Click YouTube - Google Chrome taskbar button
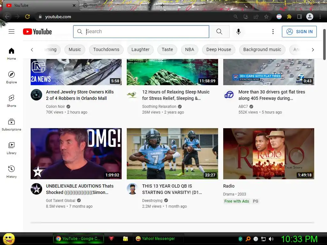This screenshot has height=245, width=327. (x=79, y=239)
